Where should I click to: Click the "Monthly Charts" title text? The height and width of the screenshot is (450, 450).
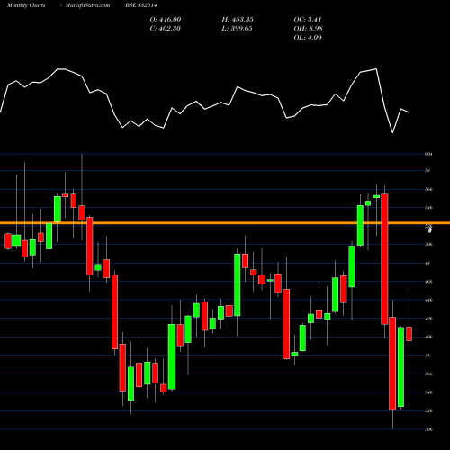pos(26,5)
